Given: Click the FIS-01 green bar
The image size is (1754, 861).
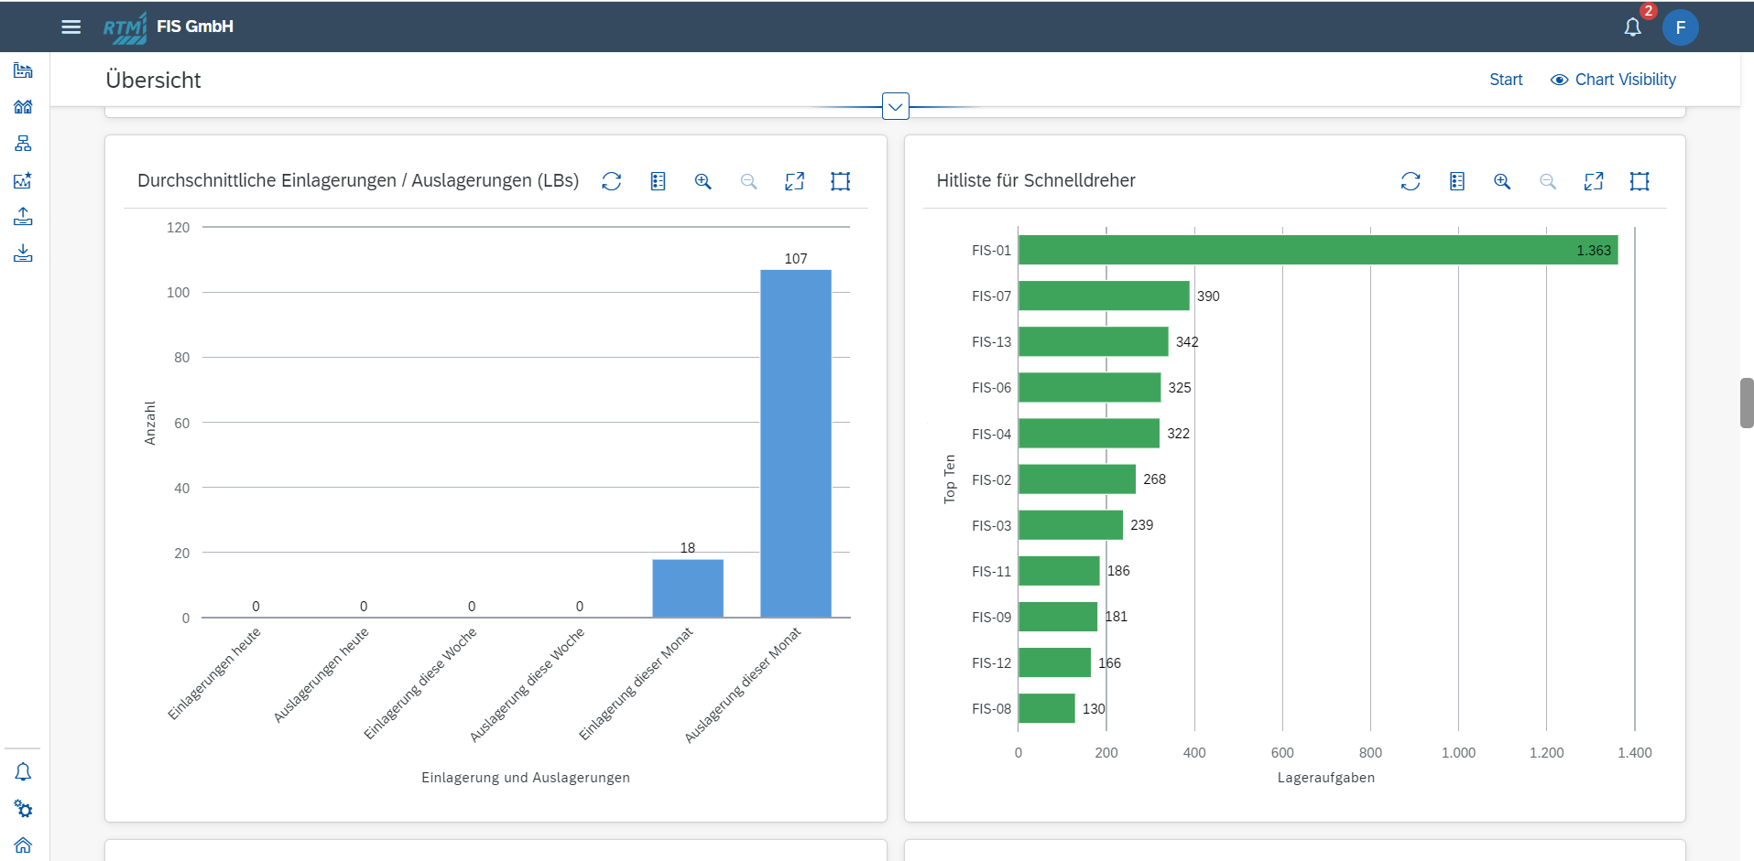Looking at the screenshot, I should [x=1318, y=250].
